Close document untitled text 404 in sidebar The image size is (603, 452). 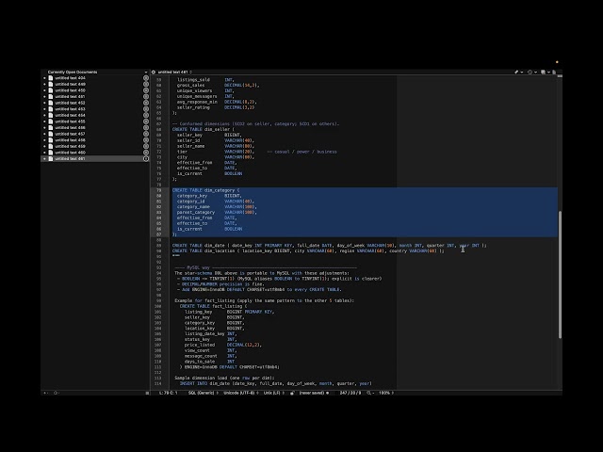point(146,78)
